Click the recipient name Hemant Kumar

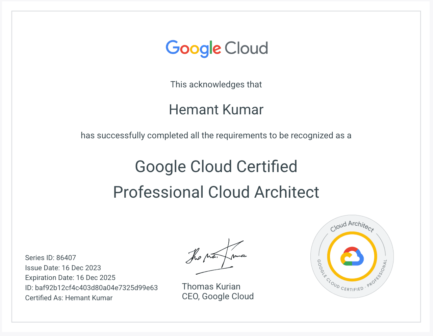click(216, 110)
